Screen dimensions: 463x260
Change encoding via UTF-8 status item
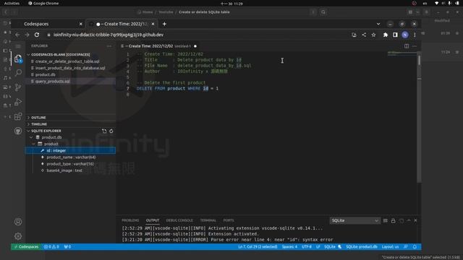coord(307,247)
